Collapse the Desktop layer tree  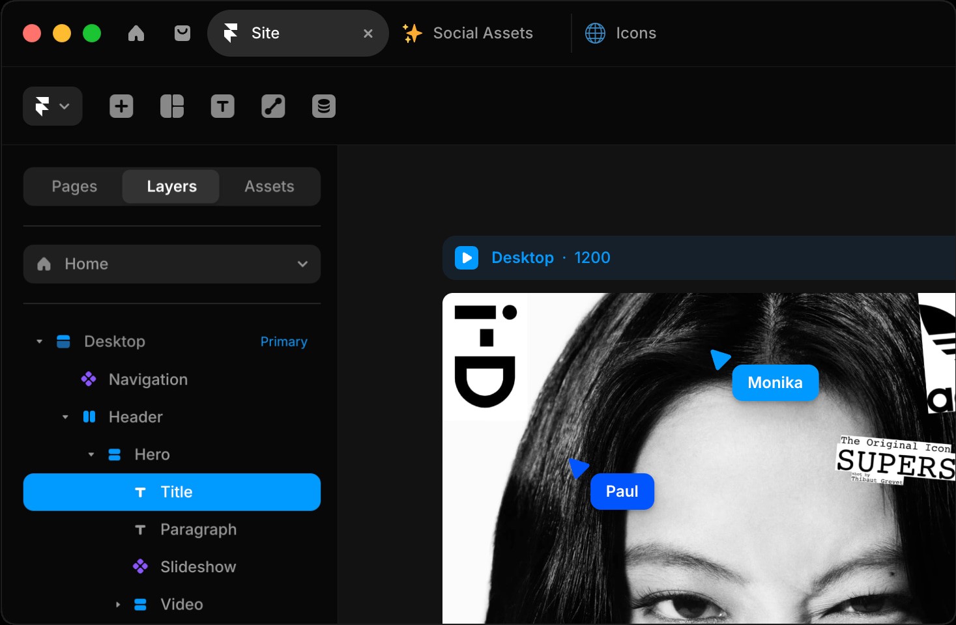coord(38,341)
